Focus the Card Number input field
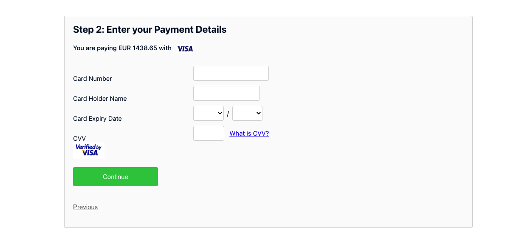Viewport: 530px width, 250px height. coord(231,73)
